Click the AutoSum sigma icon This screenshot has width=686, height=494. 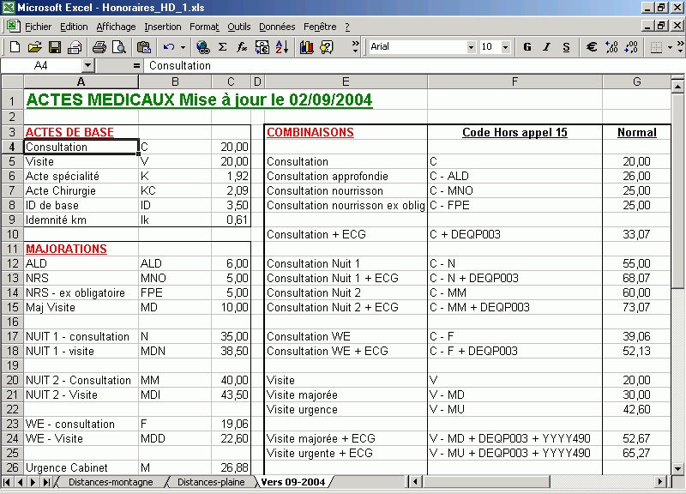pyautogui.click(x=223, y=47)
